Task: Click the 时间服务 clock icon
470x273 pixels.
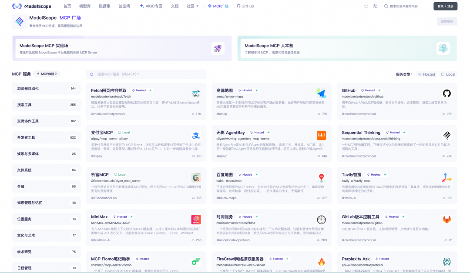Action: [x=321, y=220]
